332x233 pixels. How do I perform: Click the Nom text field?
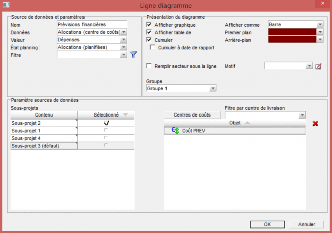[92, 24]
